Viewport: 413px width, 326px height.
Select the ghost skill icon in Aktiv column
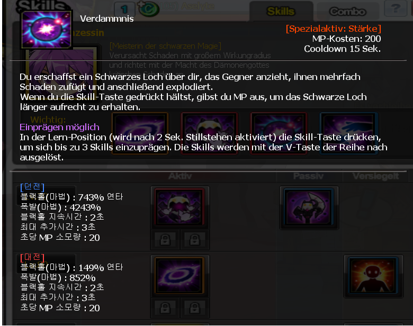tap(180, 207)
